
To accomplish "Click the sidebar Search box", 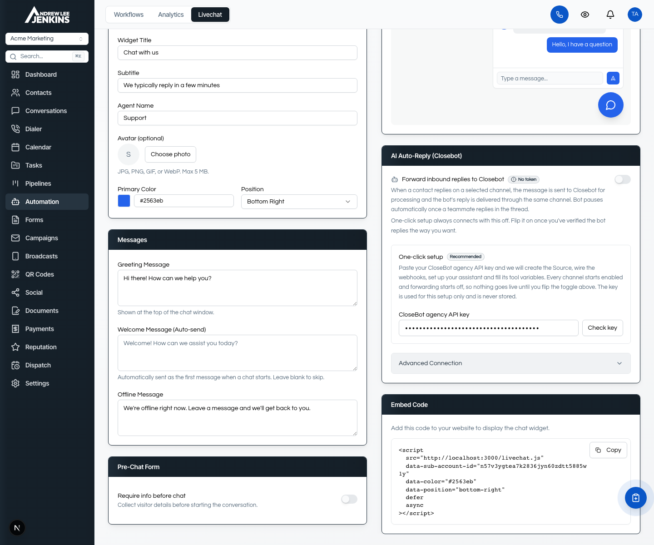I will point(47,56).
